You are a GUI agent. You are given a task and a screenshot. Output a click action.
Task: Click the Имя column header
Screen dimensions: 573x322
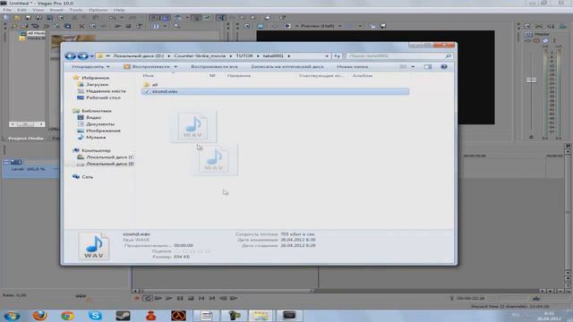[148, 75]
